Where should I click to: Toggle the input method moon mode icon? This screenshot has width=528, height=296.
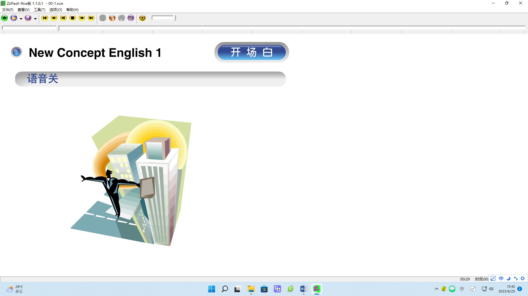point(508,278)
